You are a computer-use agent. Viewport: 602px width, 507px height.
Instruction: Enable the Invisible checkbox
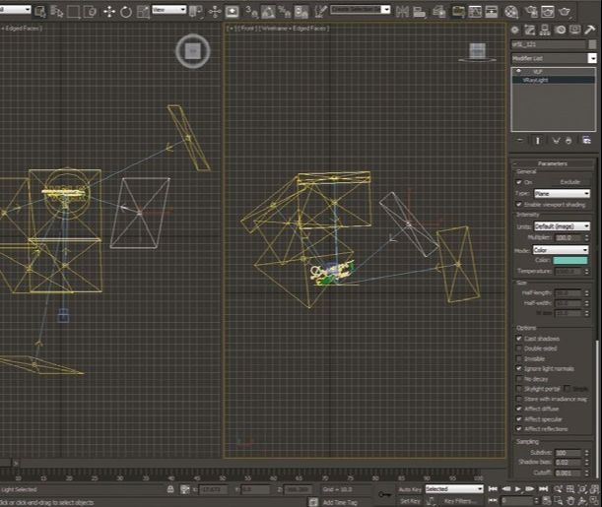click(x=519, y=358)
